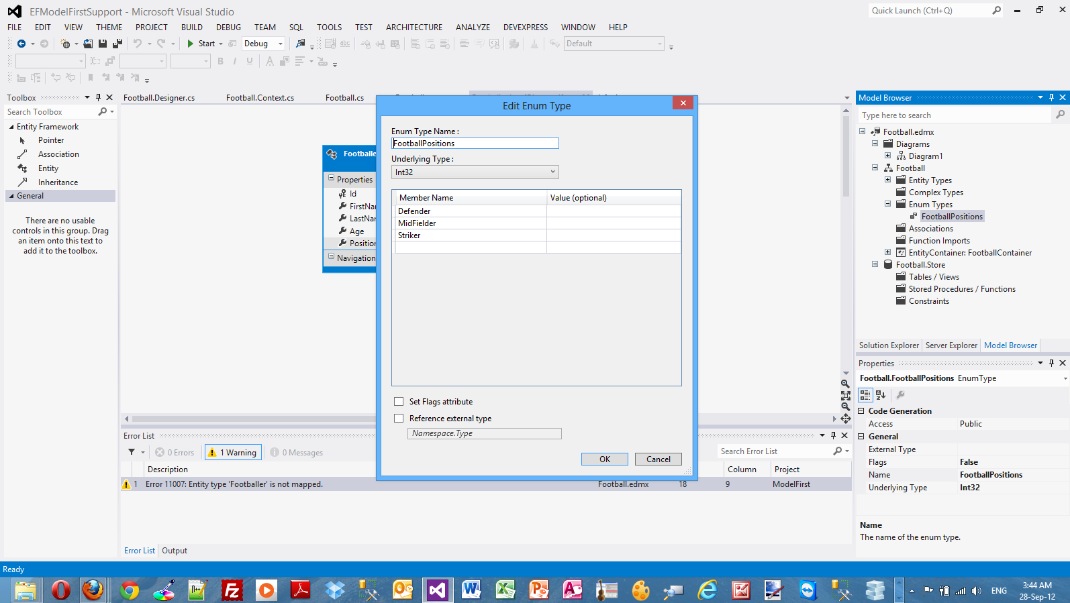Image resolution: width=1070 pixels, height=603 pixels.
Task: Open Microsoft Word from the taskbar
Action: tap(471, 590)
